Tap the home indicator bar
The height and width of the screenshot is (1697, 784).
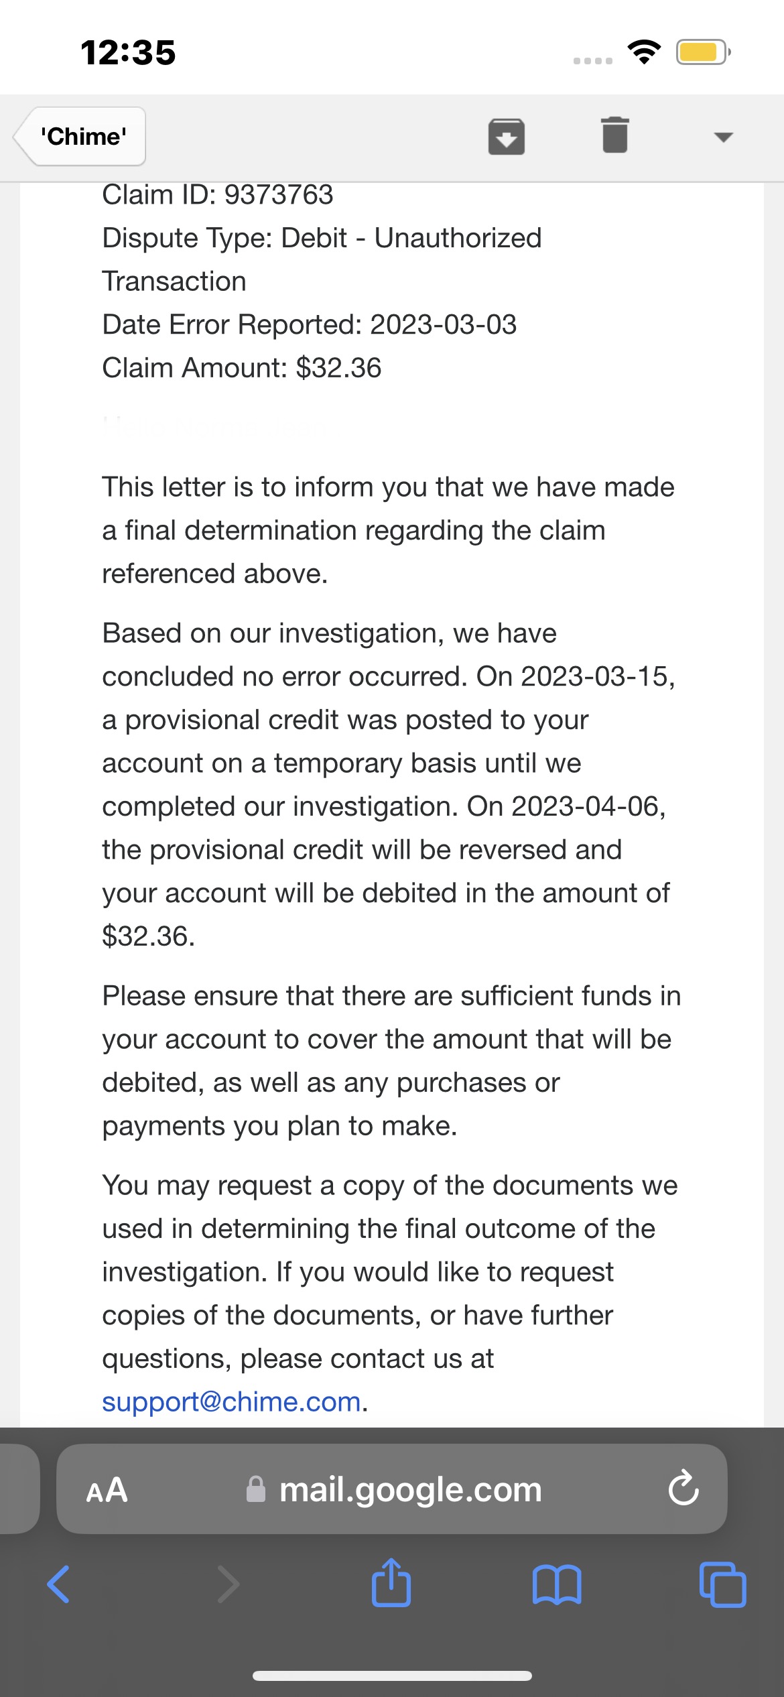392,1676
